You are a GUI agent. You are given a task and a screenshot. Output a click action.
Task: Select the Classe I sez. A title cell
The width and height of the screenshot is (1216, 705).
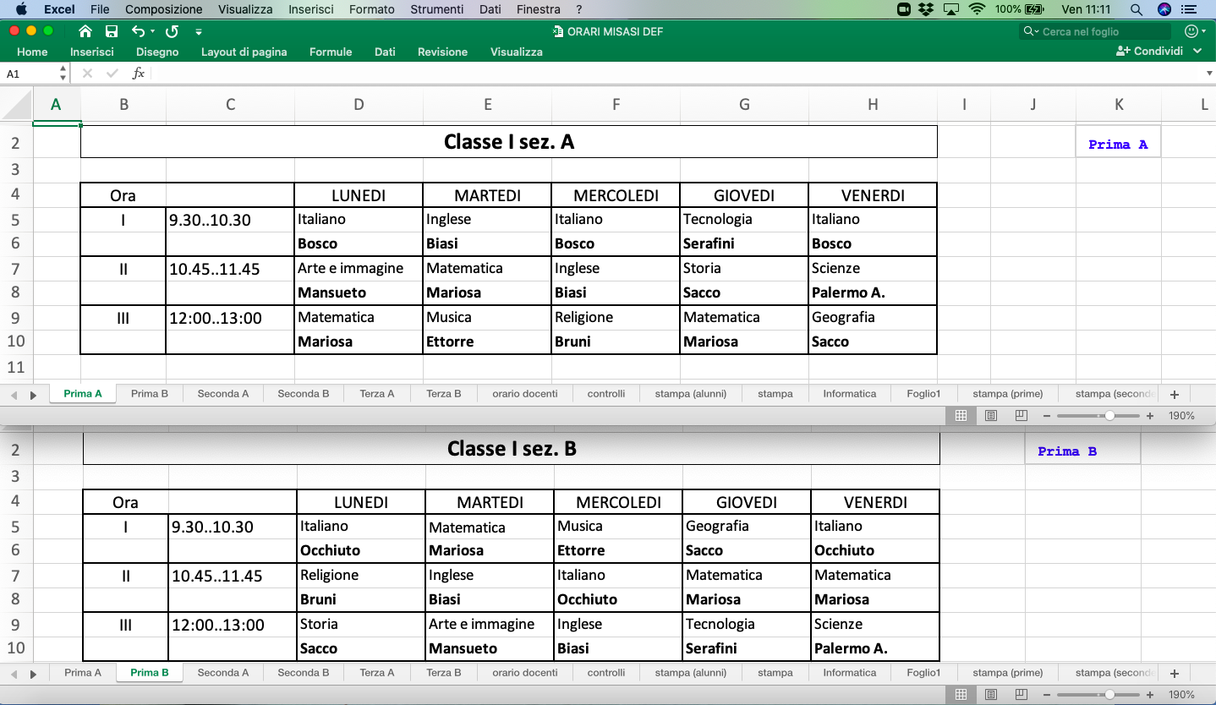509,141
